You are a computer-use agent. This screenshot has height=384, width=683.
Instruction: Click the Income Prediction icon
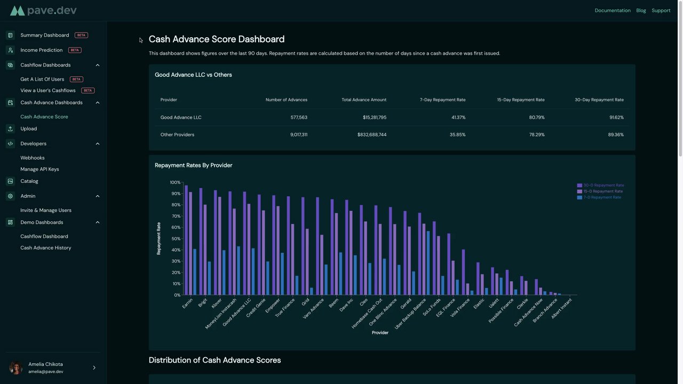10,50
